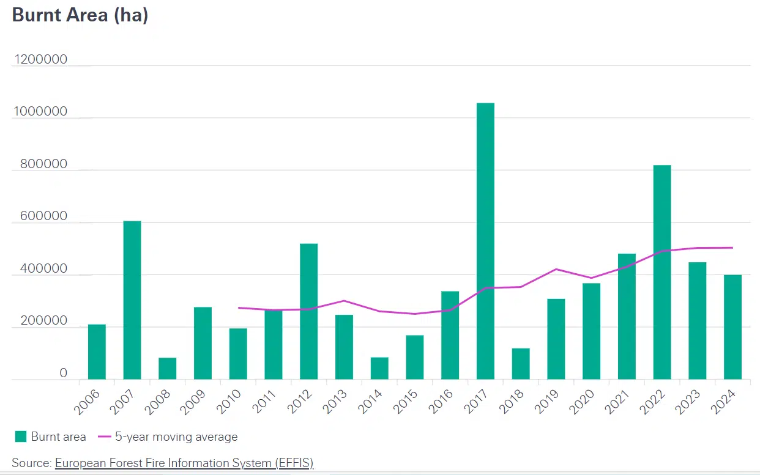Click the green Burnt area legend swatch
This screenshot has width=760, height=475.
21,436
